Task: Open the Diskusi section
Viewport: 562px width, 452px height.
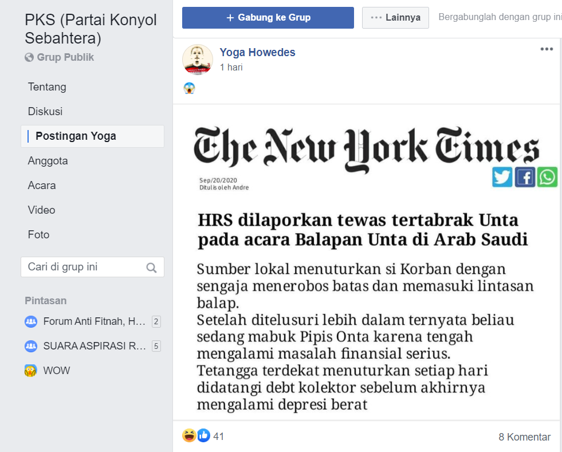Action: 45,112
